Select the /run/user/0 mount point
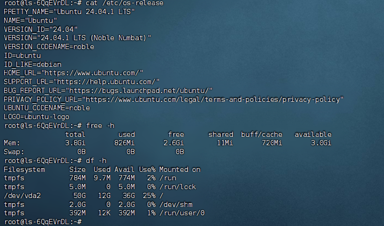The width and height of the screenshot is (384, 226). [x=182, y=213]
